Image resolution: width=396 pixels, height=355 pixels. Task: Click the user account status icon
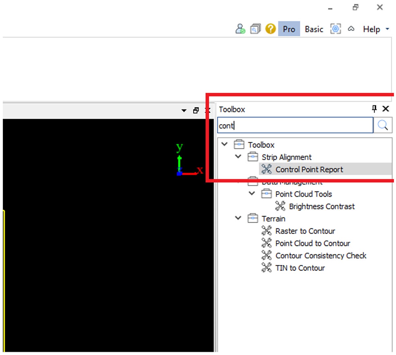[x=240, y=29]
